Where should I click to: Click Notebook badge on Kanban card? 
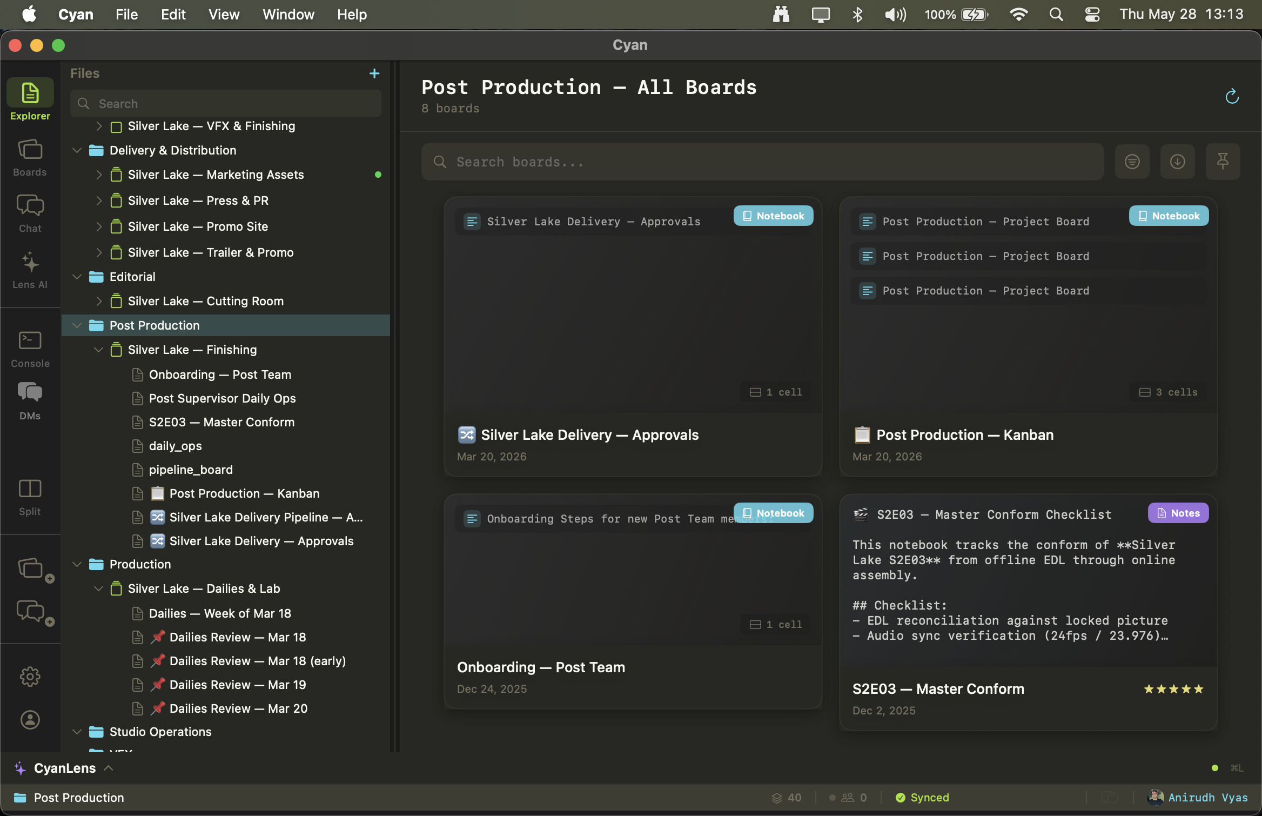point(1169,216)
